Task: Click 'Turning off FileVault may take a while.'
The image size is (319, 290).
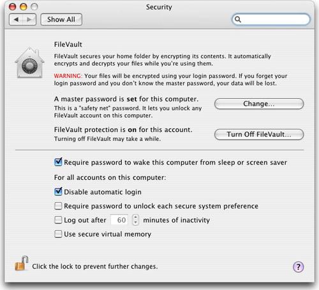Action: [x=107, y=139]
